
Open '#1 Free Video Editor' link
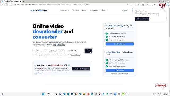pyautogui.click(x=113, y=52)
